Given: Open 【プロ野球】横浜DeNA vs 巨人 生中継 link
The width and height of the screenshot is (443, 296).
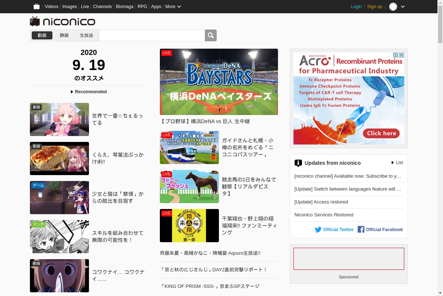Looking at the screenshot, I should point(205,121).
